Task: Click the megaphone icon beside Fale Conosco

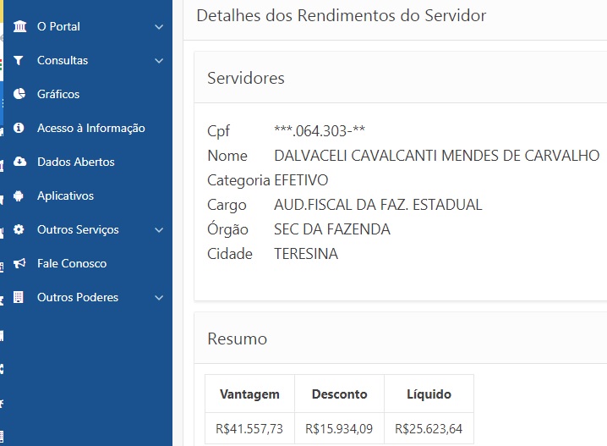Action: coord(19,263)
